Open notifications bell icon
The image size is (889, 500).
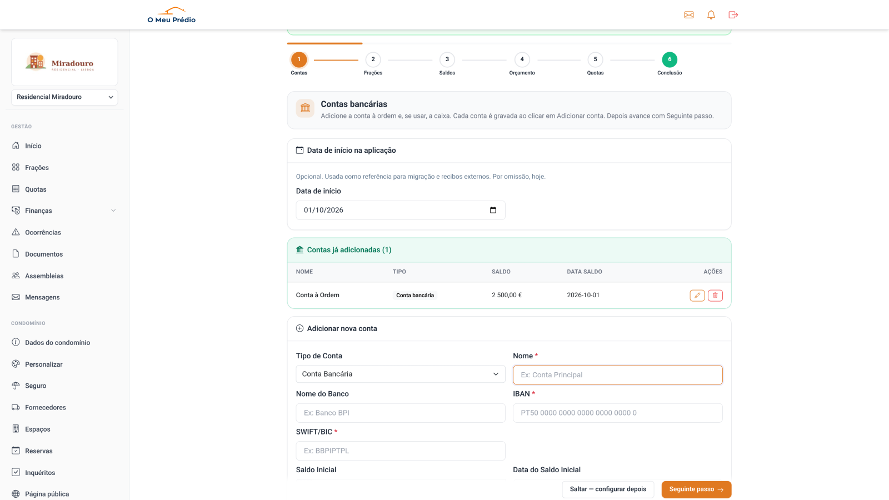tap(711, 15)
